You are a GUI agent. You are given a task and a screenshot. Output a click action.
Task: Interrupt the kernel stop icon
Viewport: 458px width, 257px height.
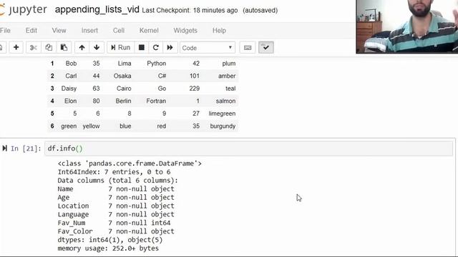[142, 48]
